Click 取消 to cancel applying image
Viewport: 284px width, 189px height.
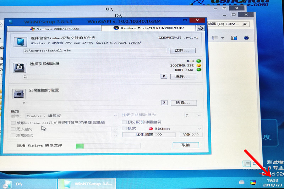tap(186, 145)
